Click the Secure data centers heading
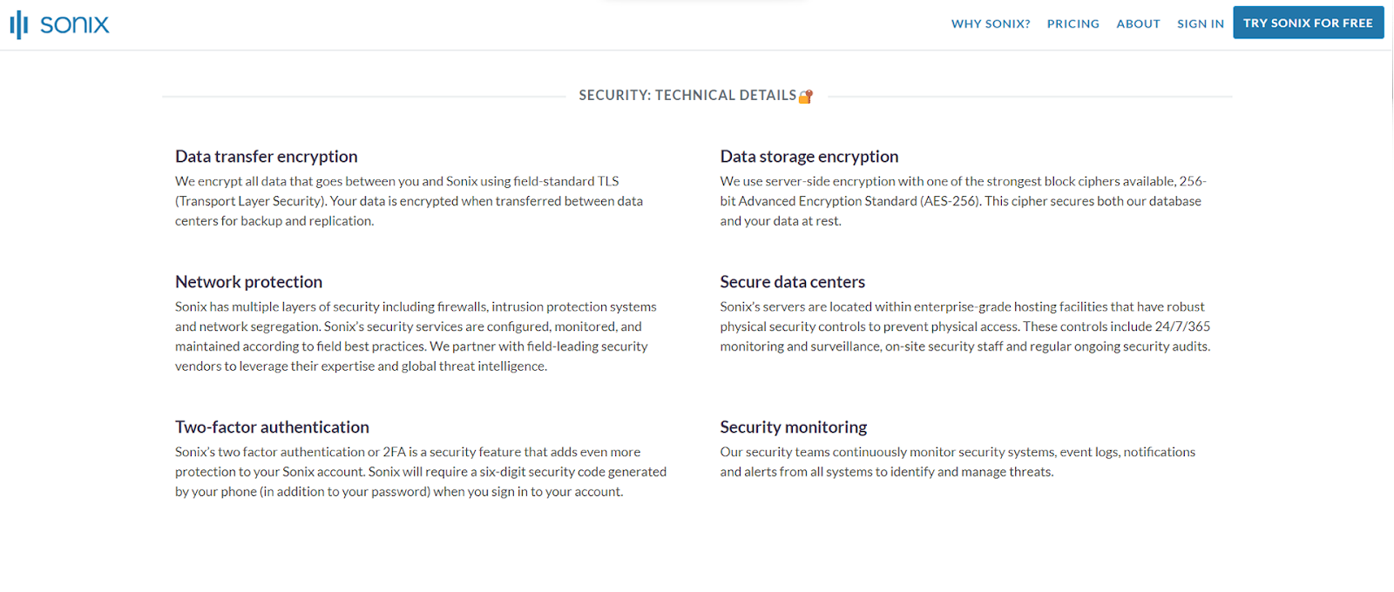This screenshot has height=592, width=1394. [x=792, y=282]
